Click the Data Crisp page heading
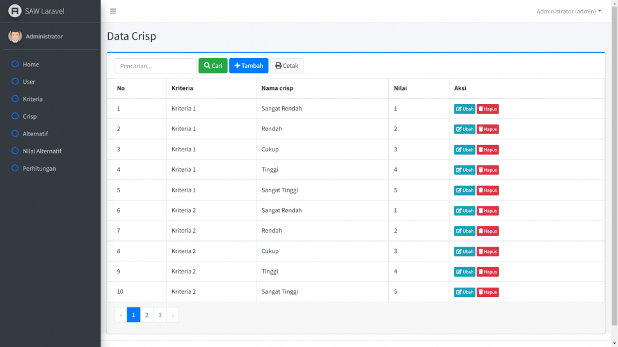The height and width of the screenshot is (347, 618). click(x=132, y=36)
